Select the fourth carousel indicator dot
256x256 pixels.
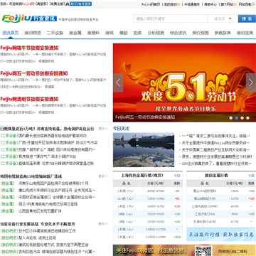click(x=247, y=118)
